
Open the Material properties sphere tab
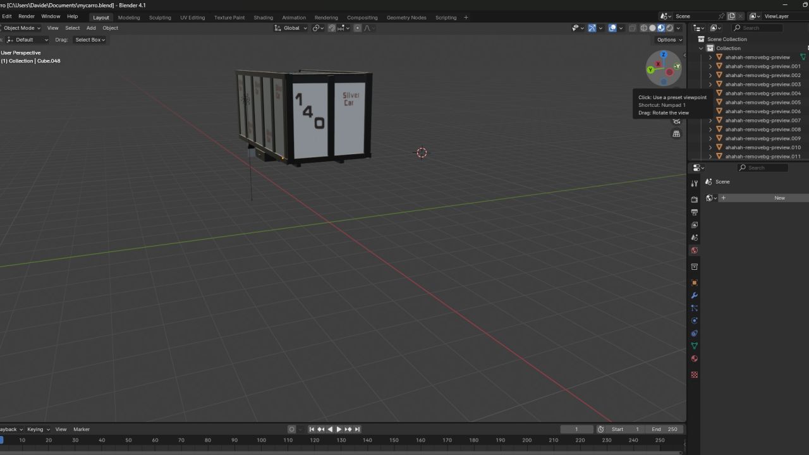694,358
